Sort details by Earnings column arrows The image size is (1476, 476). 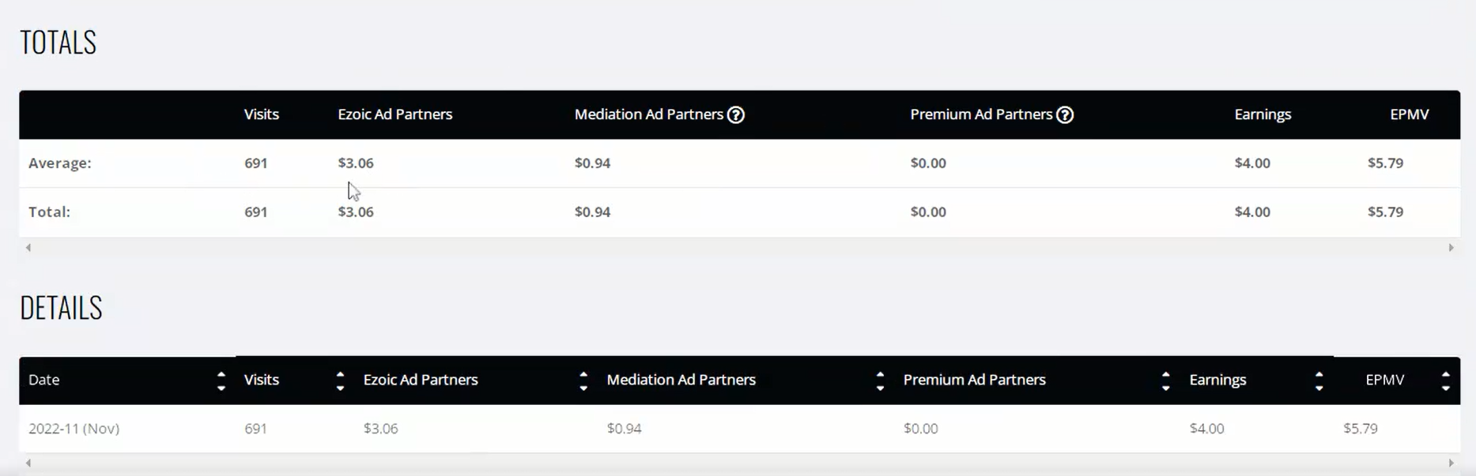[x=1319, y=380]
